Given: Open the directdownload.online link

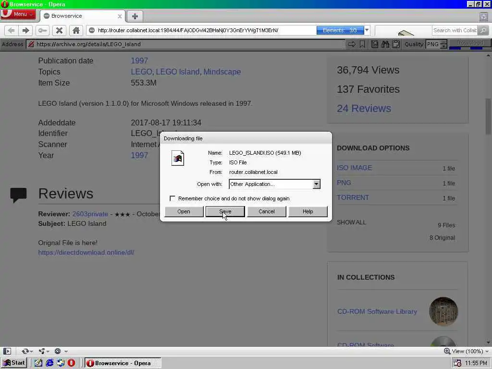Looking at the screenshot, I should coord(86,253).
